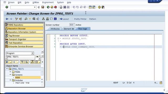168x94 pixels.
Task: Click the Generate Shortcut icon
Action: [x=94, y=7]
